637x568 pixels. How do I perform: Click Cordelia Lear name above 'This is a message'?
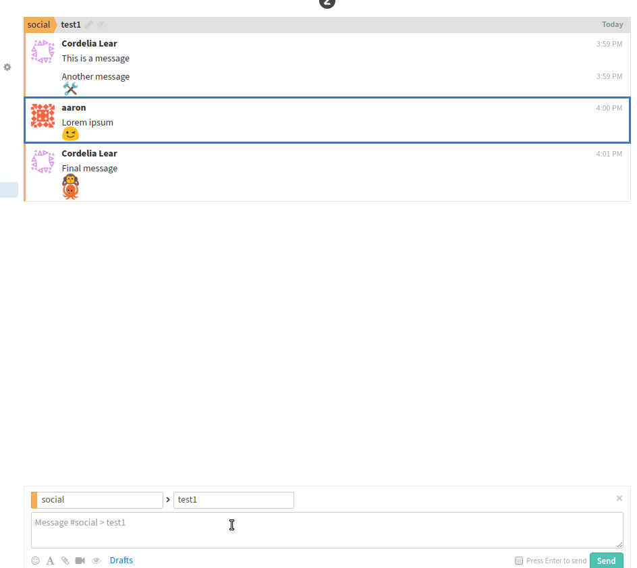89,43
